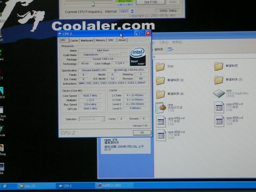Switch to the About tab
Viewport: 256px width, 192px height.
coord(122,40)
